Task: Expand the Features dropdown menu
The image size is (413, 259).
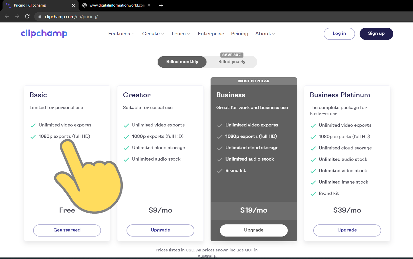Action: coord(121,34)
